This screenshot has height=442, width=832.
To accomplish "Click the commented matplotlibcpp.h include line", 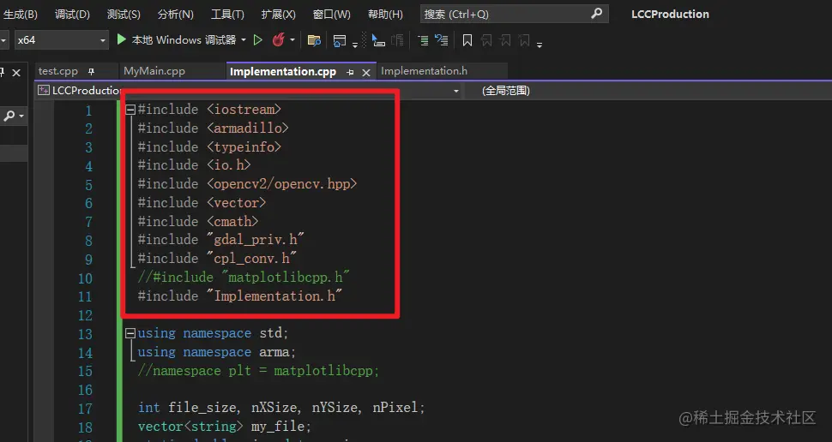I will pos(244,277).
